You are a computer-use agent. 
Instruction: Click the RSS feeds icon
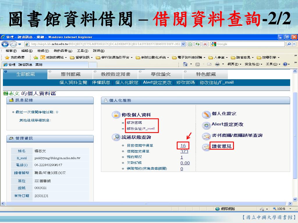pos(198,64)
